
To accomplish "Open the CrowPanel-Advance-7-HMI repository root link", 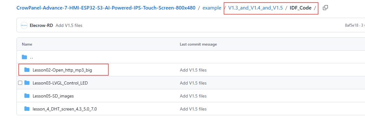I will click(106, 8).
